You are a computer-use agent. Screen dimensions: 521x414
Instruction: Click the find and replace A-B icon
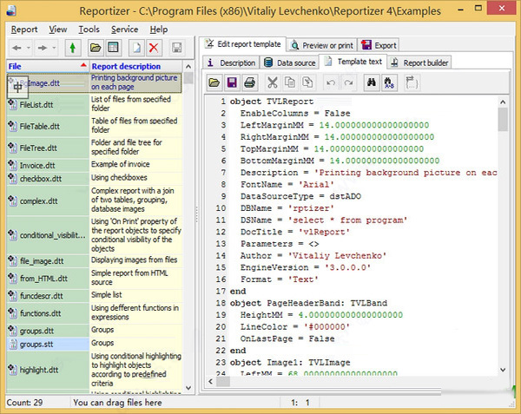[x=388, y=82]
